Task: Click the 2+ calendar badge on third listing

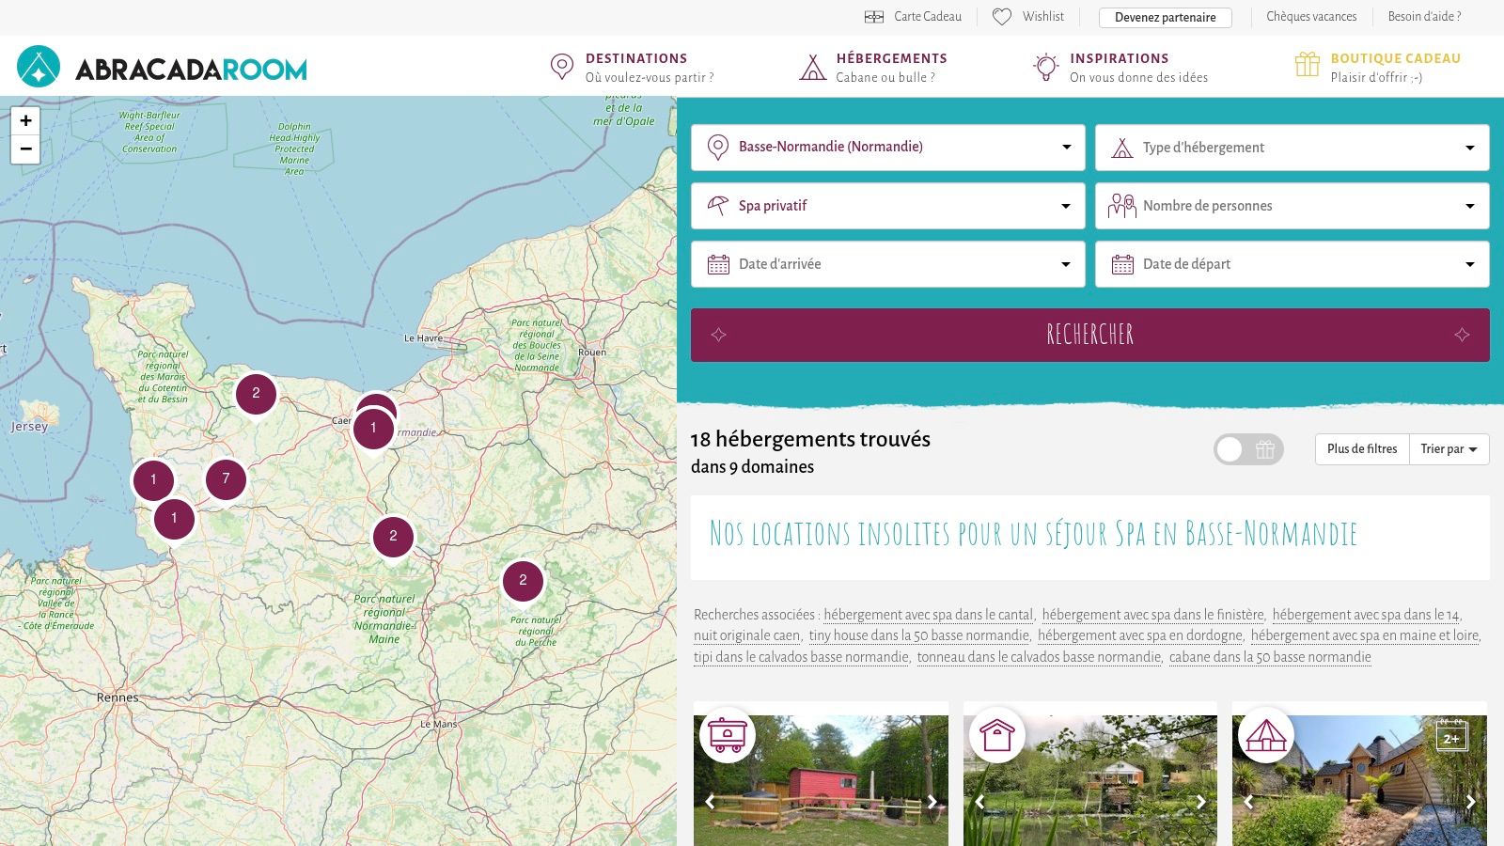Action: tap(1451, 735)
